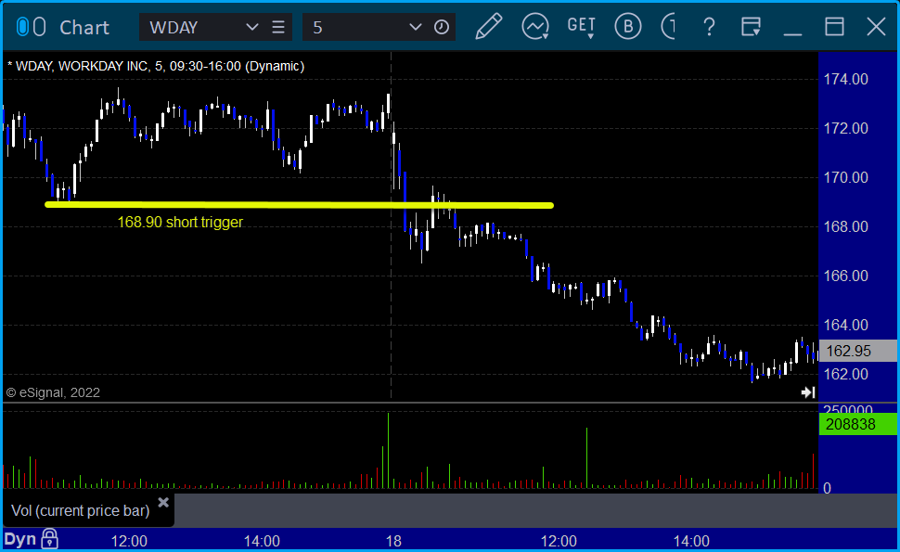900x552 pixels.
Task: Select the pencil drawing tools icon
Action: click(489, 26)
